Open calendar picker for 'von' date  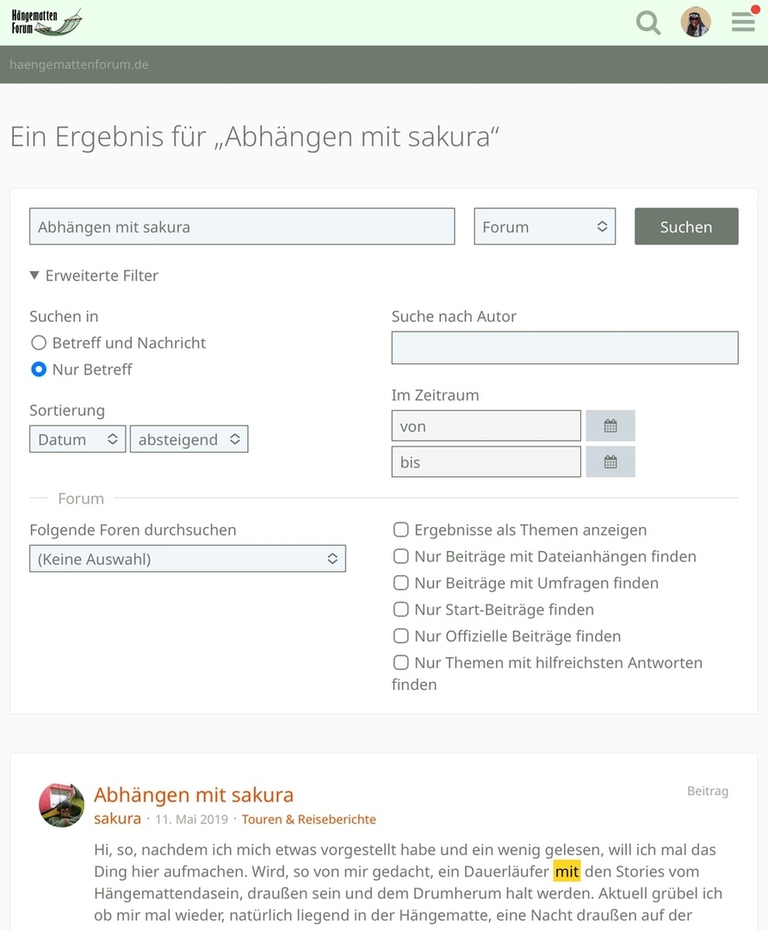pyautogui.click(x=610, y=426)
